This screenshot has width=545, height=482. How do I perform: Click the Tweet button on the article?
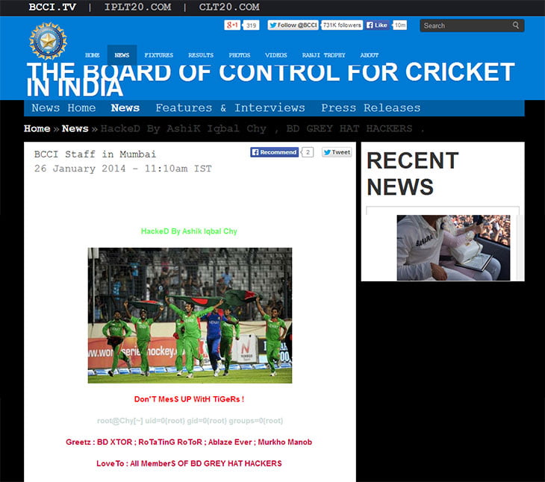337,152
